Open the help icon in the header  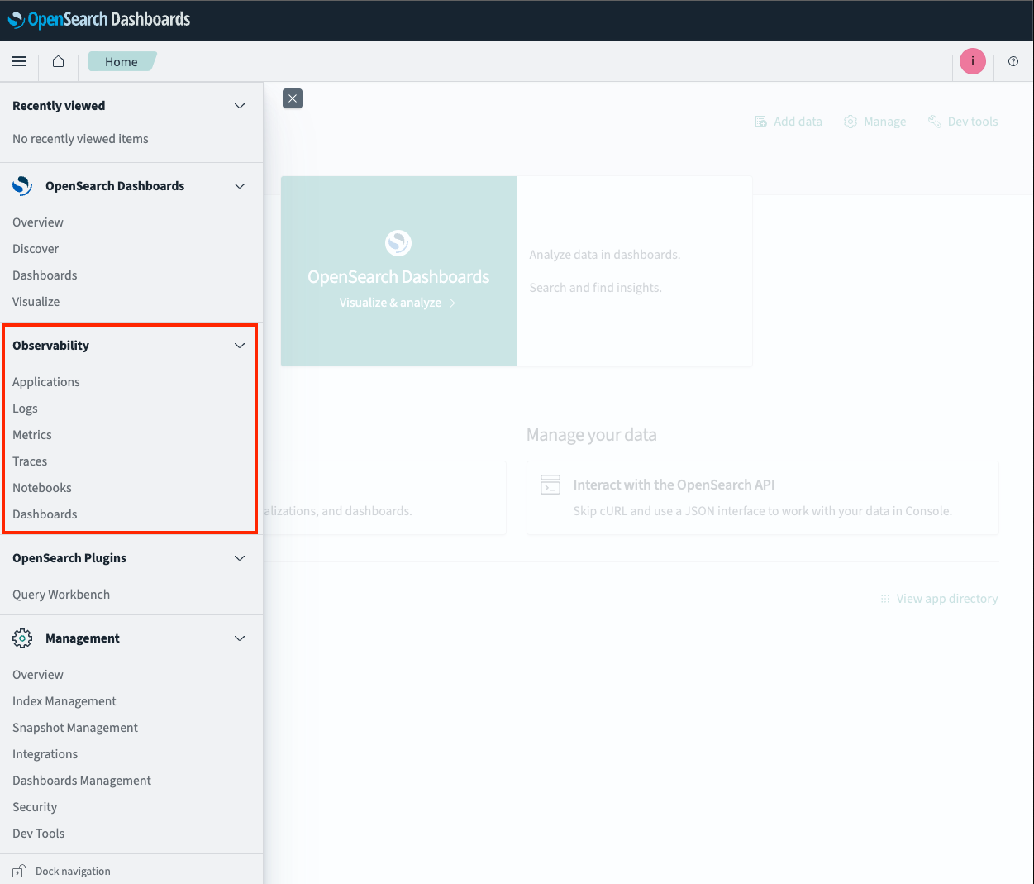[1013, 61]
